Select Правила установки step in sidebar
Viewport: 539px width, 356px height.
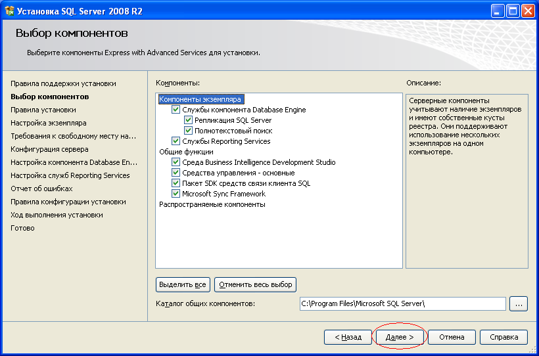point(43,110)
